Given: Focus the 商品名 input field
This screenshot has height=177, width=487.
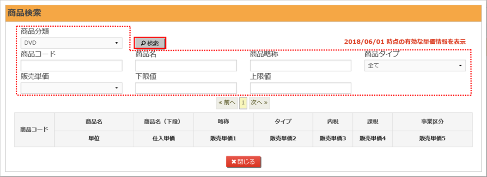Looking at the screenshot, I should pyautogui.click(x=186, y=66).
